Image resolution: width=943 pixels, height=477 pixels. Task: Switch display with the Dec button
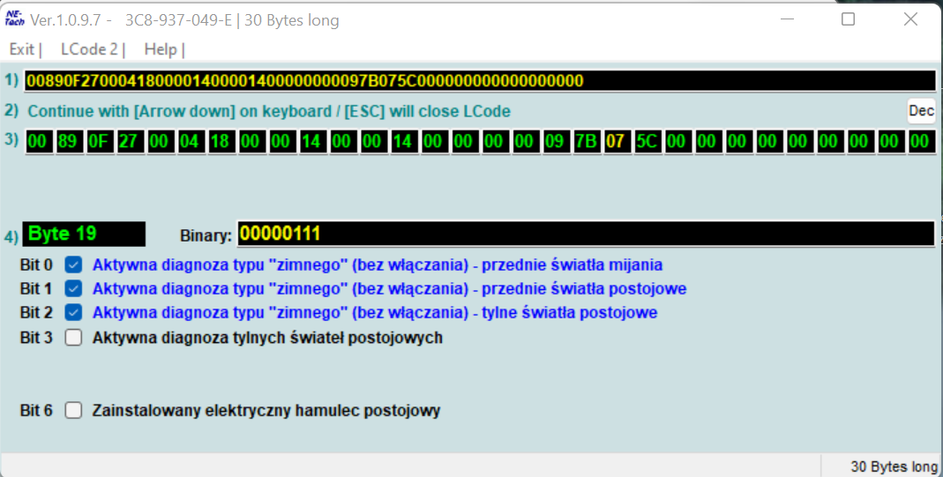point(921,111)
